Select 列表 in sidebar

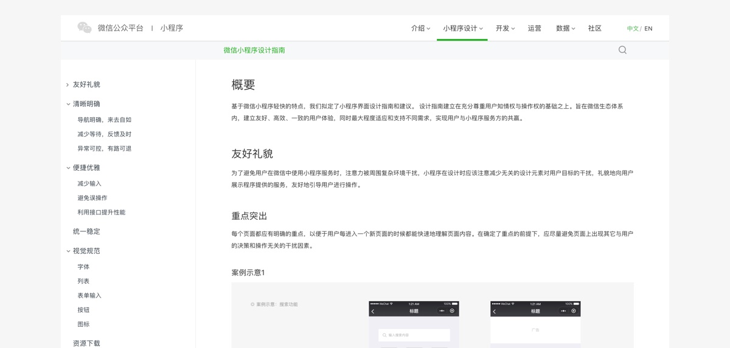coord(83,281)
